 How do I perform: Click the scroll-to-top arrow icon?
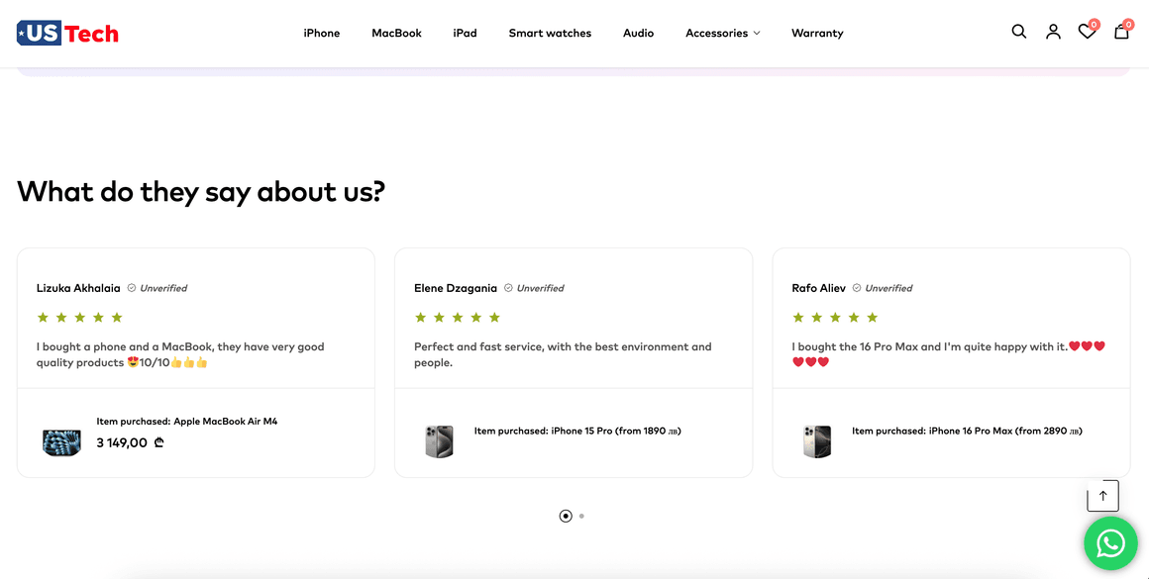tap(1102, 495)
